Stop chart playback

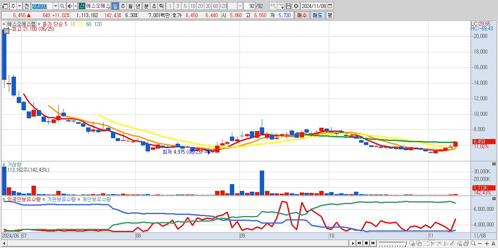pos(366,243)
